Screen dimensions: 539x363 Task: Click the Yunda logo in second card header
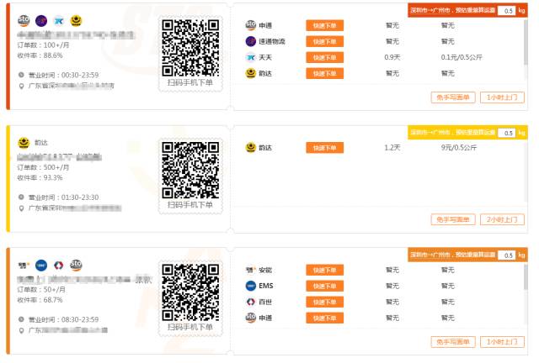click(24, 143)
